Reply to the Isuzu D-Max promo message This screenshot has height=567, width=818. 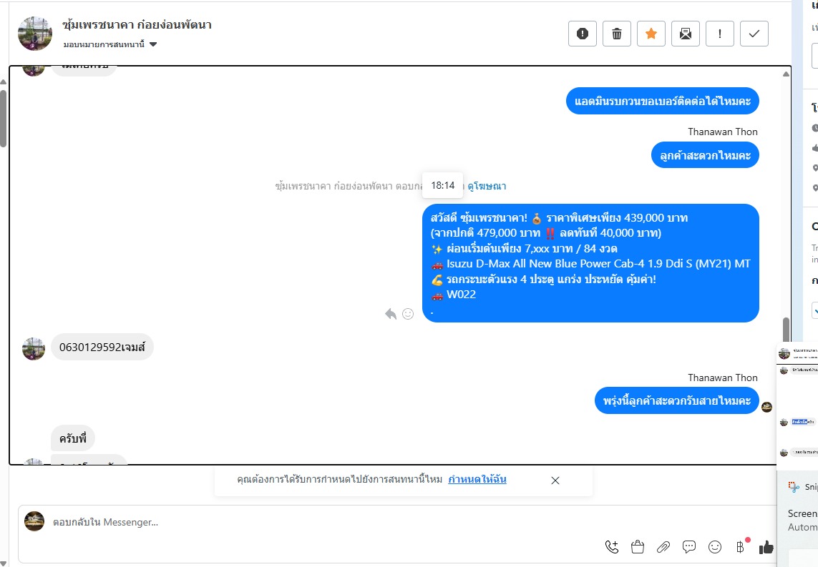click(391, 314)
